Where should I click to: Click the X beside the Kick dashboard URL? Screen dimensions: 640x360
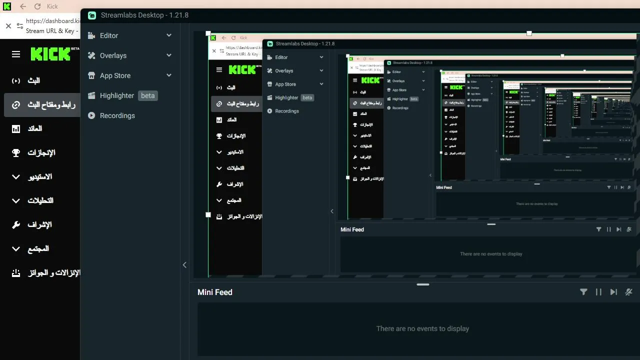pyautogui.click(x=8, y=26)
